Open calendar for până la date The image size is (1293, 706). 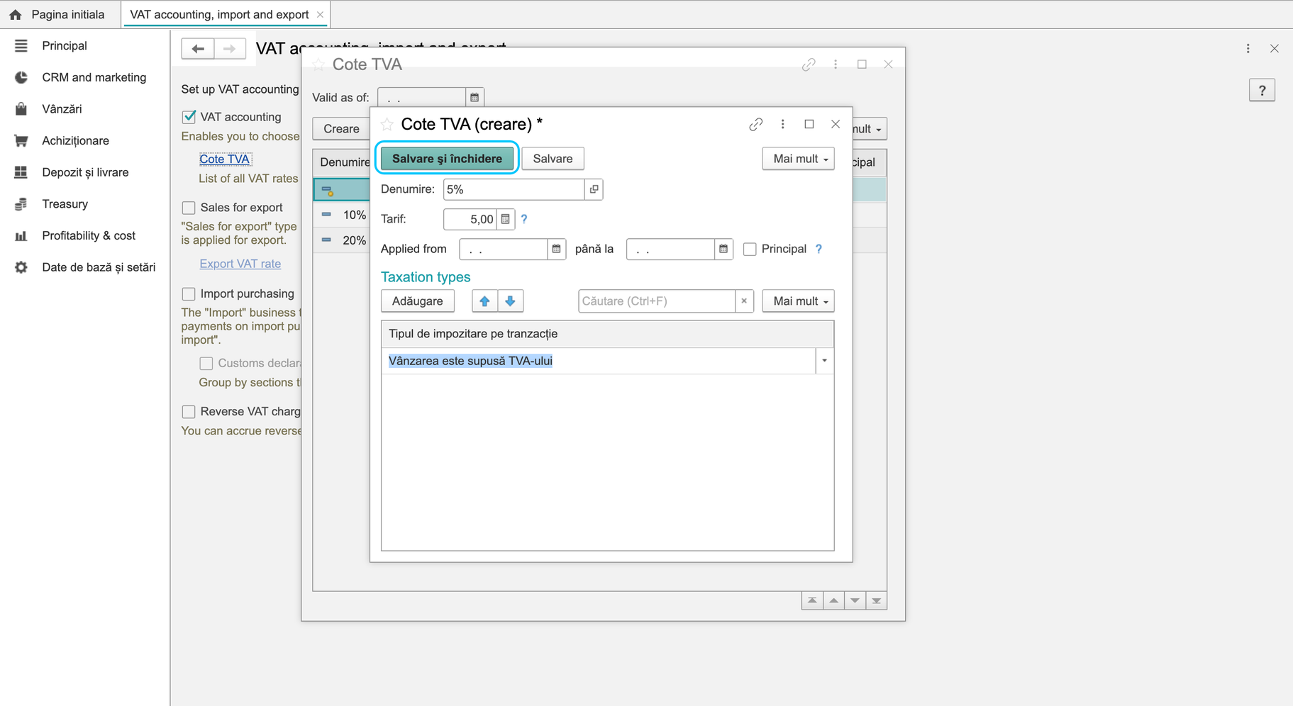point(723,249)
